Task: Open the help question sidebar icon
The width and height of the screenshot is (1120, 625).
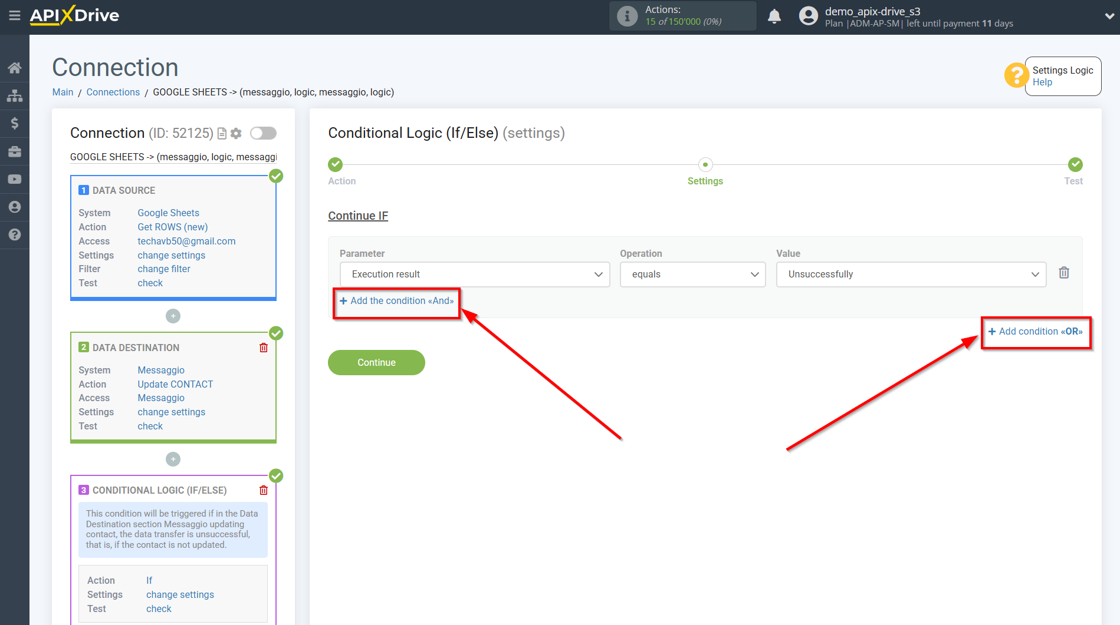Action: (x=15, y=234)
